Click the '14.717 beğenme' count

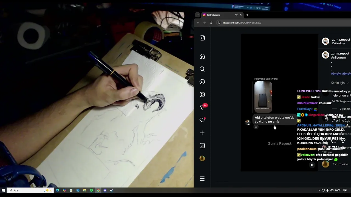[341, 101]
